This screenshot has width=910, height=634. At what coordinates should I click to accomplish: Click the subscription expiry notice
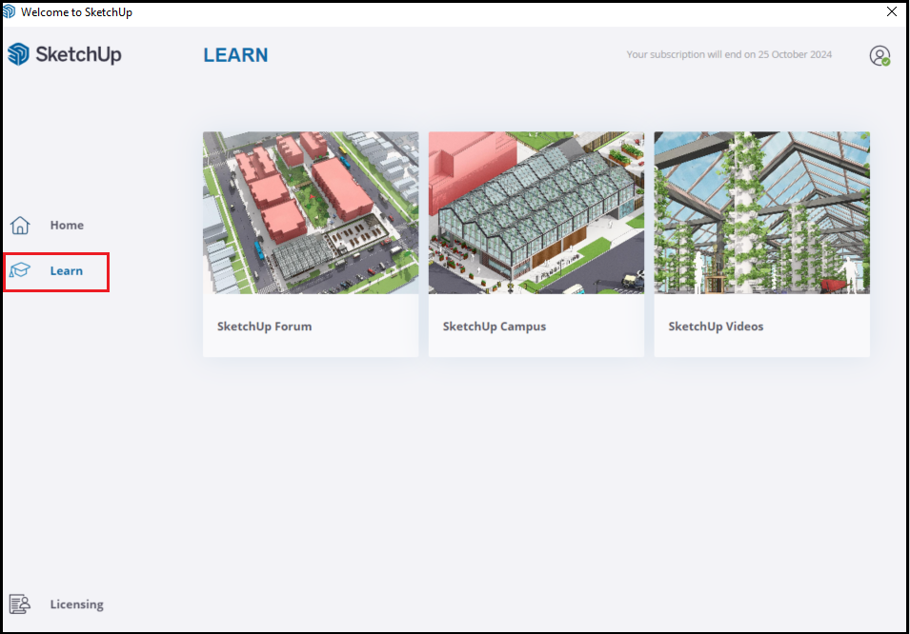729,54
